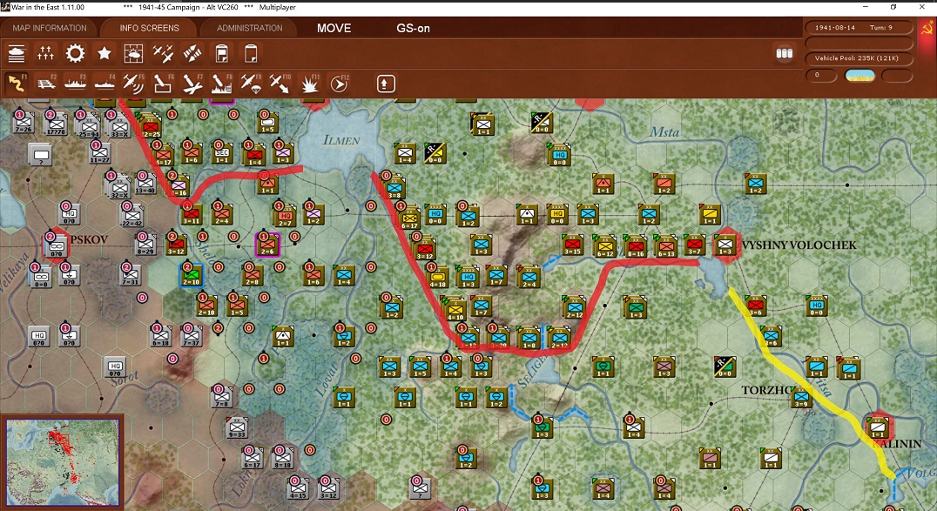Click the 0 counter field below Vehicle Pool

click(x=821, y=76)
